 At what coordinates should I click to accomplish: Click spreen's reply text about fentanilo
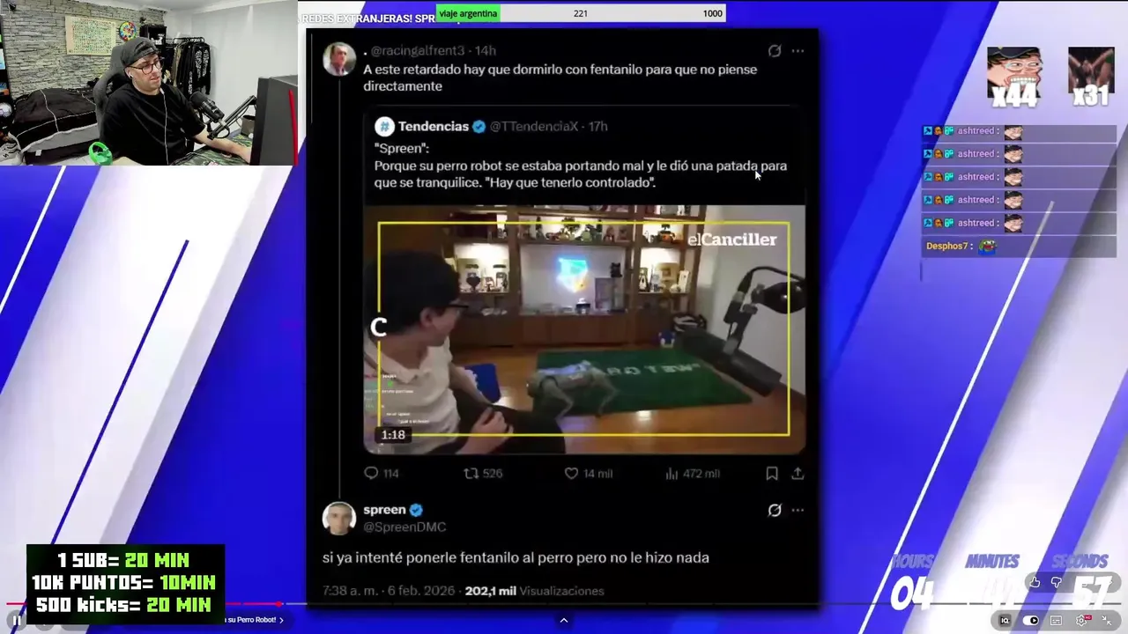516,557
